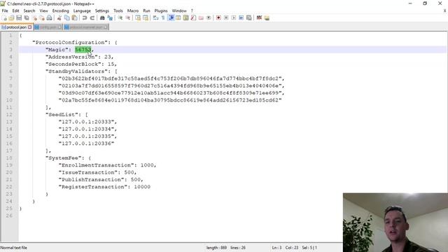
Task: Click "Normal text file" status bar label
Action: click(14, 248)
